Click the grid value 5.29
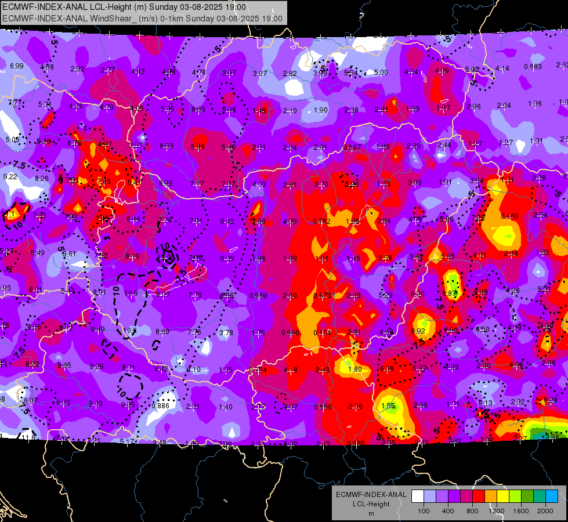This screenshot has width=568, height=522. pyautogui.click(x=385, y=295)
